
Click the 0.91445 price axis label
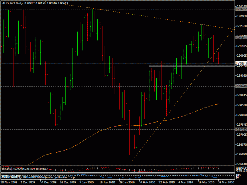click(241, 46)
